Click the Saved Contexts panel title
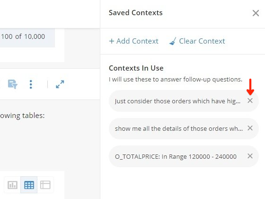Viewport: 265px width, 199px height. (136, 13)
